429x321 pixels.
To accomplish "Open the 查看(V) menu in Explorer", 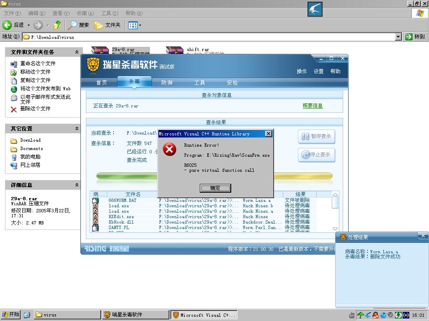I will pyautogui.click(x=61, y=13).
